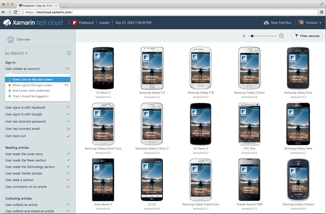Click Sep 23, 2014 7:30:39 PM breadcrumb
The height and width of the screenshot is (214, 326).
point(133,23)
